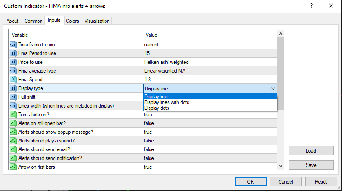
Task: Edit the Hma Speed value 1.8
Action: (209, 80)
